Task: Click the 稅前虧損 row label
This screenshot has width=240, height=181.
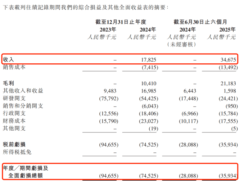Action: pos(14,145)
